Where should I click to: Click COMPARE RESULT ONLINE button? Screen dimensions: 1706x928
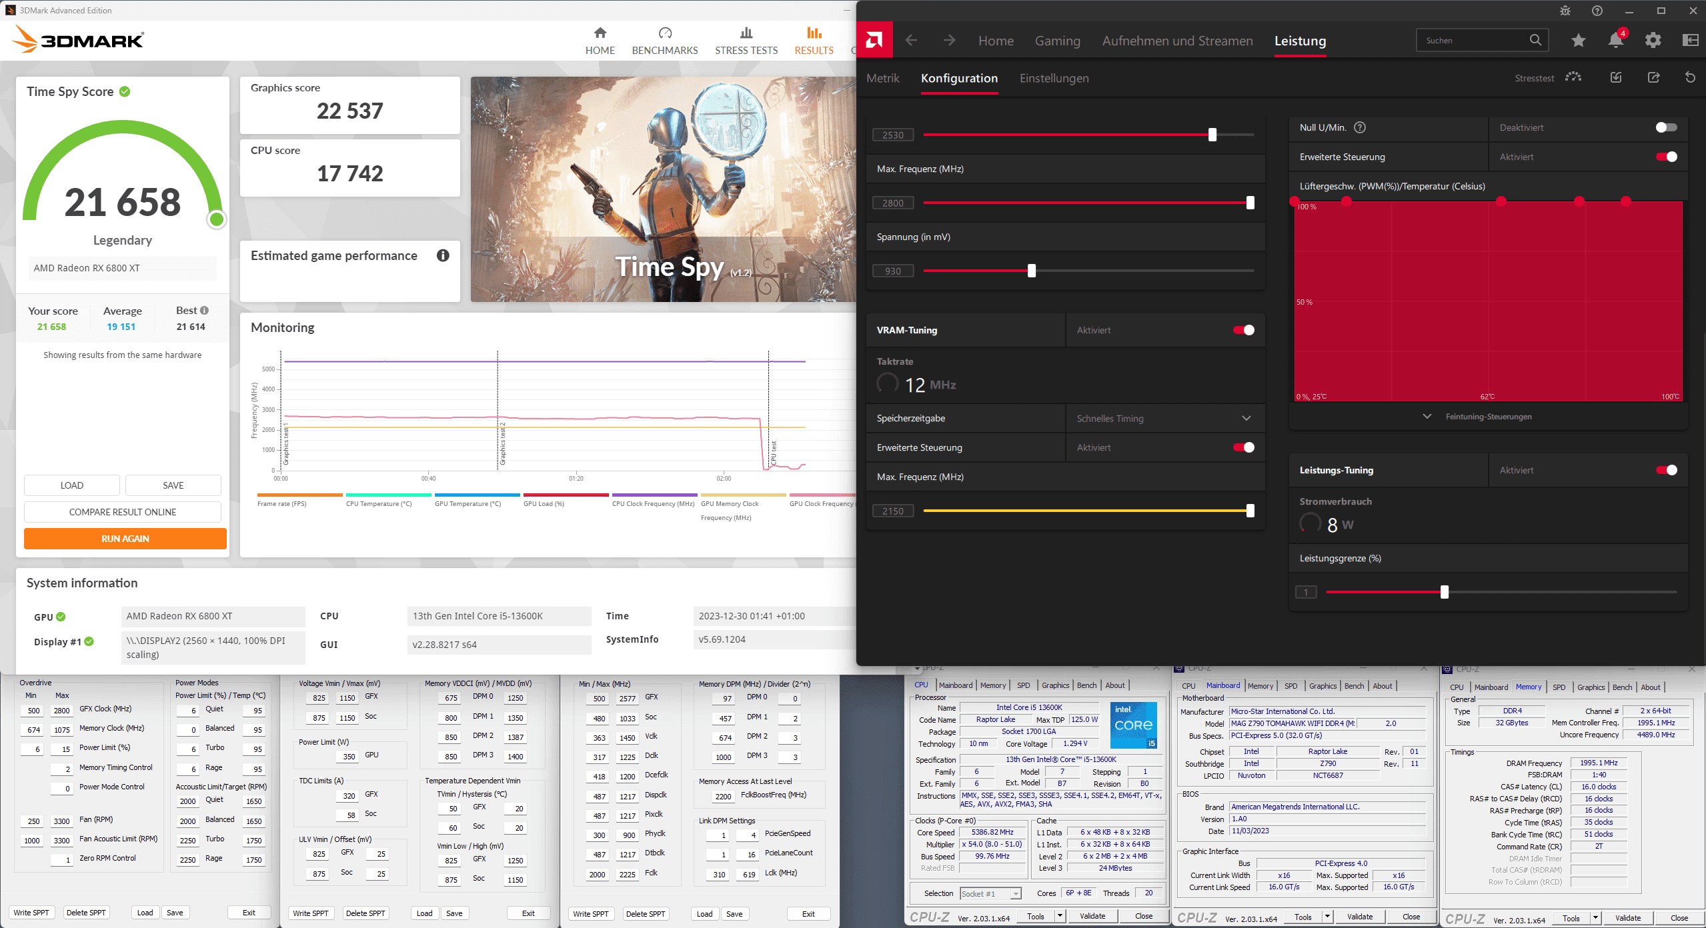123,512
